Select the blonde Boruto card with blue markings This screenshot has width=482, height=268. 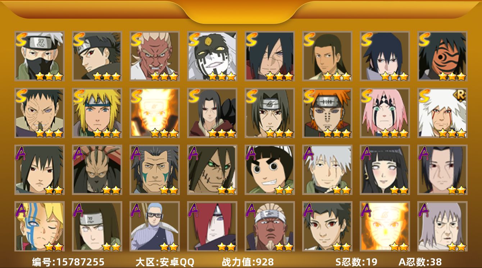click(39, 226)
